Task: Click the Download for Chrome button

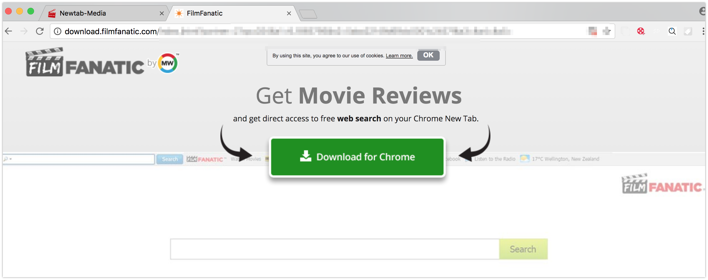Action: click(357, 157)
